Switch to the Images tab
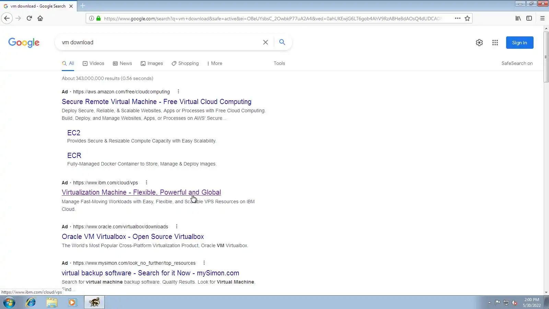549x309 pixels. coord(152,64)
